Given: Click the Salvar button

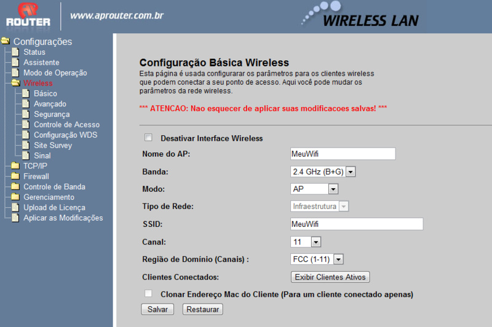Looking at the screenshot, I should 157,309.
